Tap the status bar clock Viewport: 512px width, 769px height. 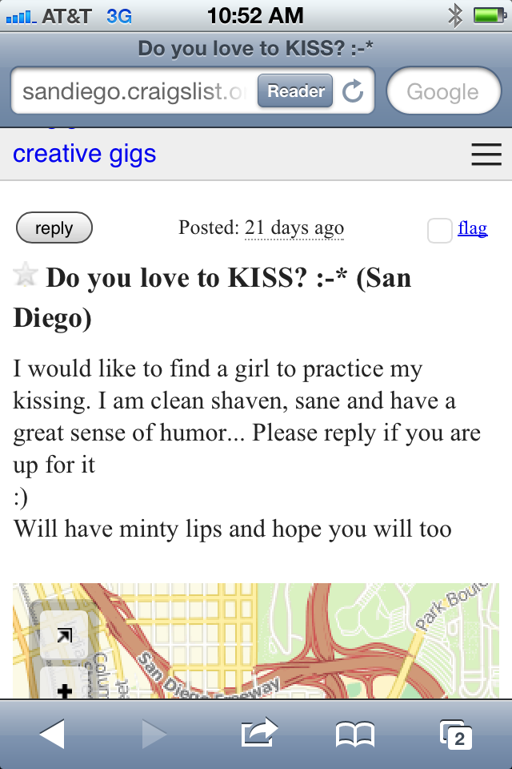tap(255, 16)
